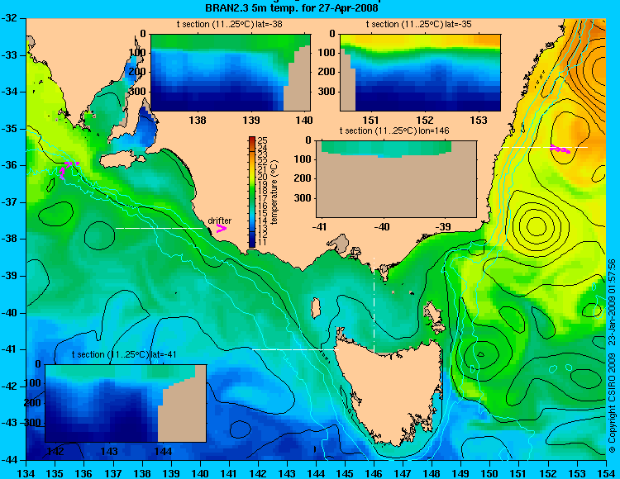Click the center of the concentric eddy contours near 151.5°E
620x479 pixels.
[537, 227]
